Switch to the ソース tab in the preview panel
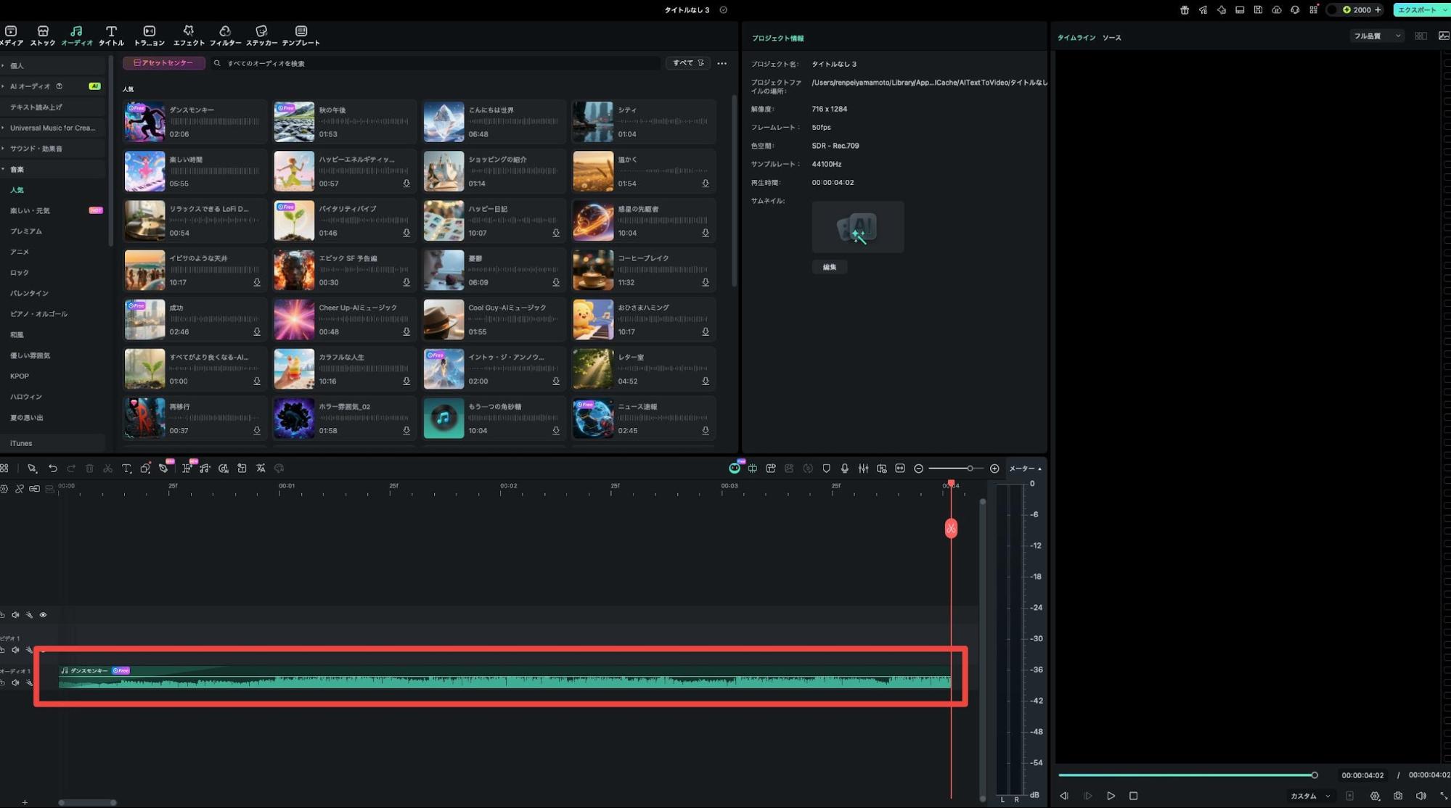 1112,37
